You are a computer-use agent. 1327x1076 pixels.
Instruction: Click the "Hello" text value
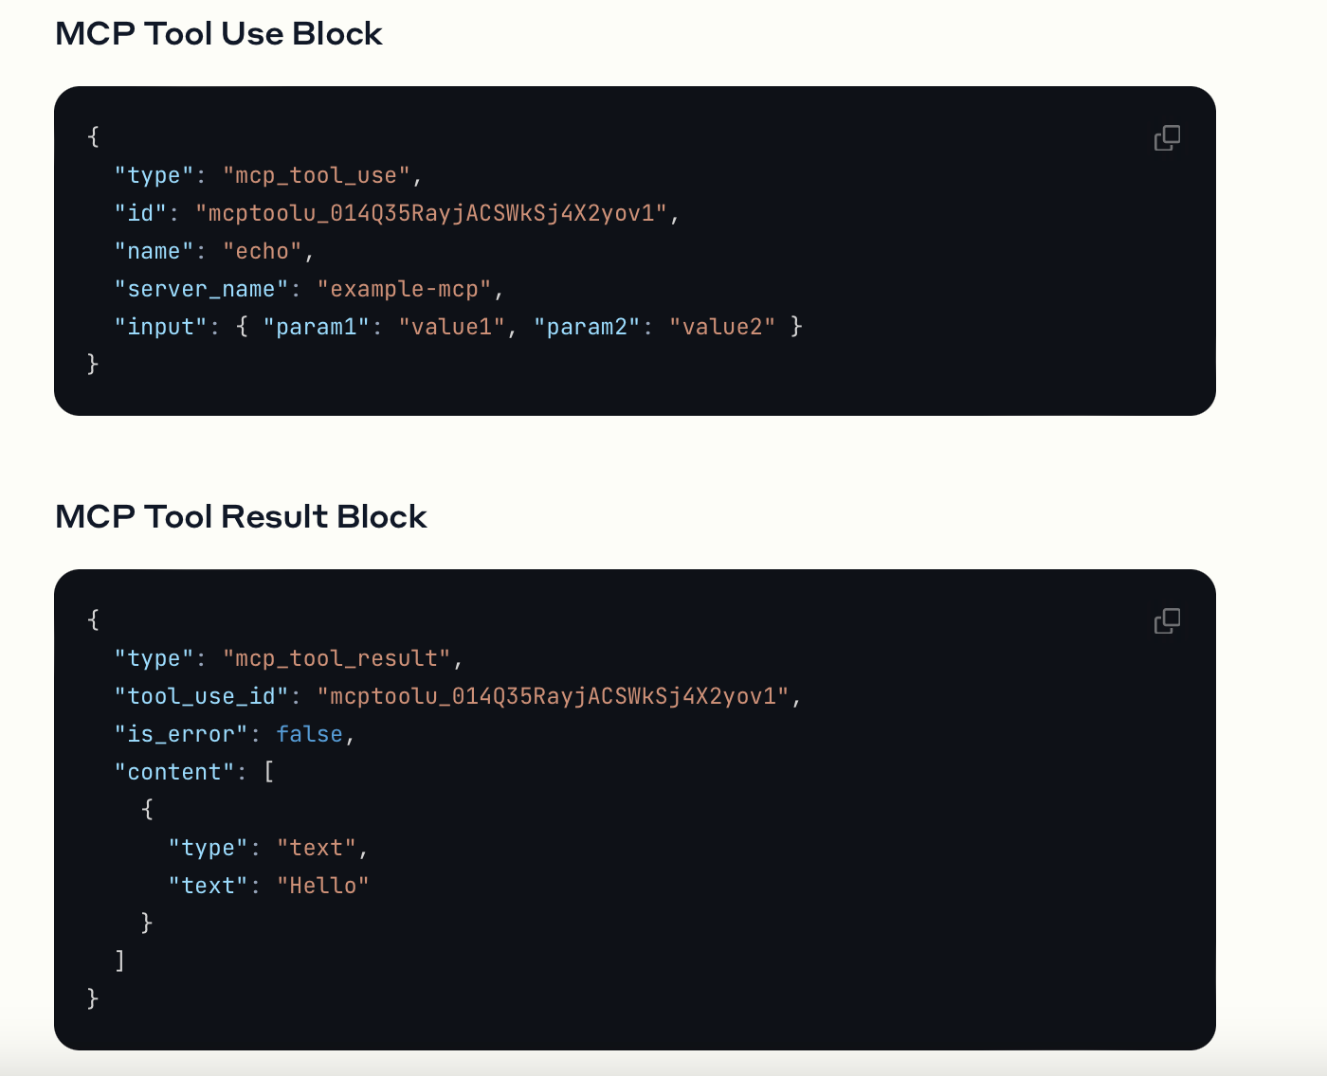pos(323,886)
